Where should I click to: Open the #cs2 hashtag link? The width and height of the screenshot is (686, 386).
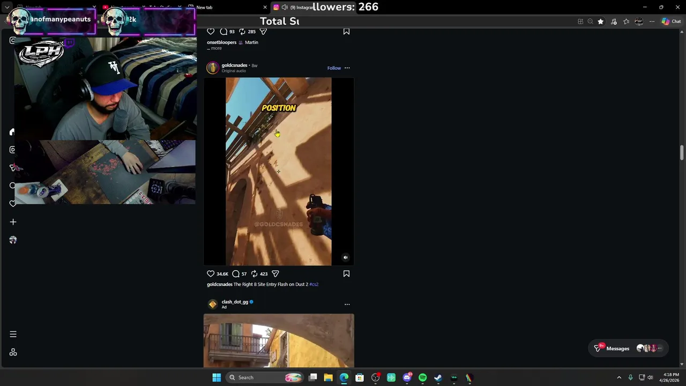[x=314, y=284]
